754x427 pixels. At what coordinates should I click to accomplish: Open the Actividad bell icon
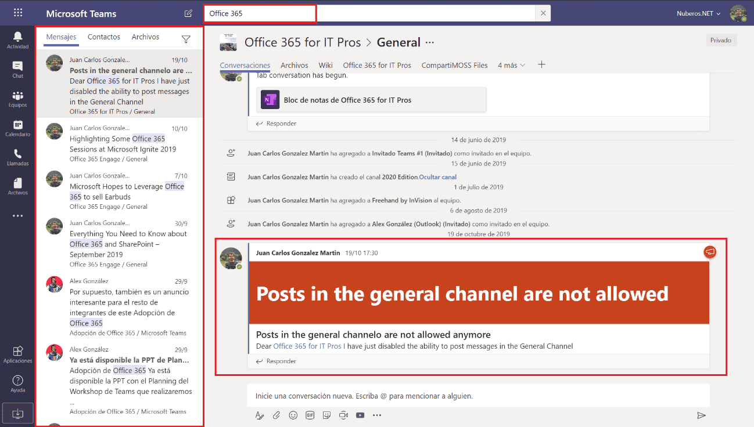(17, 40)
